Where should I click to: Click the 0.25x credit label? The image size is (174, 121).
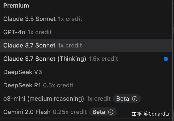click(x=70, y=112)
